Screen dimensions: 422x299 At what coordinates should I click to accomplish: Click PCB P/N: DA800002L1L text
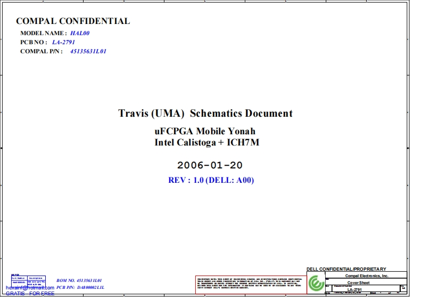pos(80,287)
